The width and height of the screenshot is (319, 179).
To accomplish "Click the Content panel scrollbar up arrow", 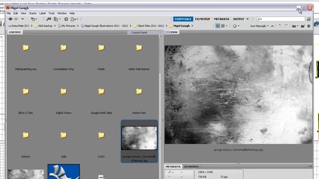I will (x=160, y=36).
